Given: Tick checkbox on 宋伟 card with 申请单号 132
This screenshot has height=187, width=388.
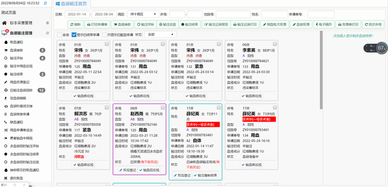Looking at the screenshot, I should click(219, 44).
